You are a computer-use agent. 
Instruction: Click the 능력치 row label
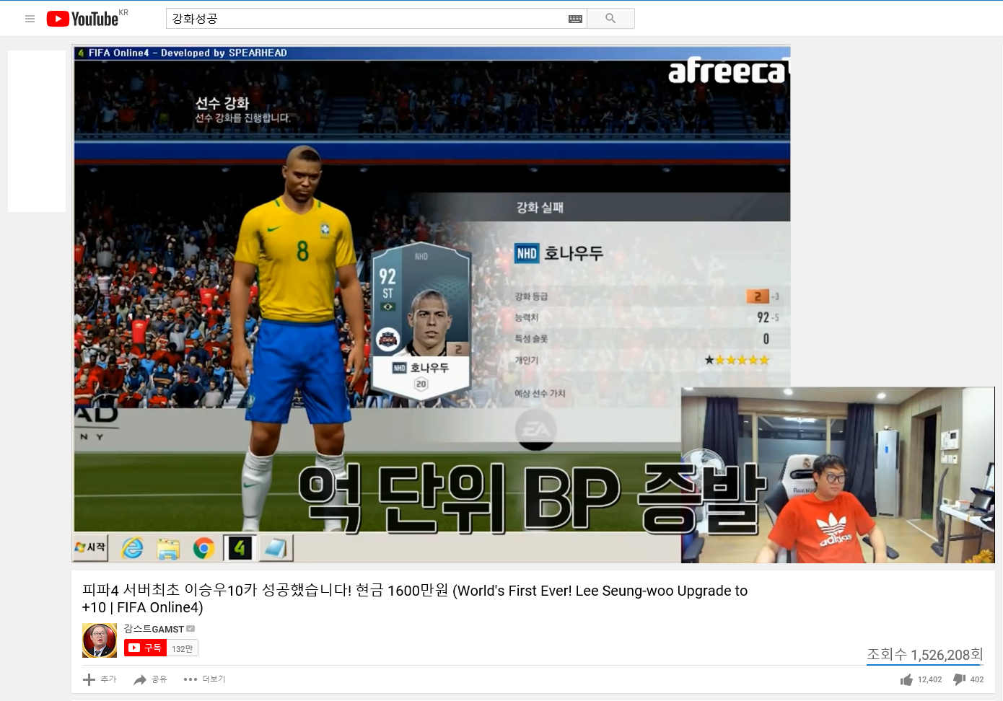[x=526, y=317]
